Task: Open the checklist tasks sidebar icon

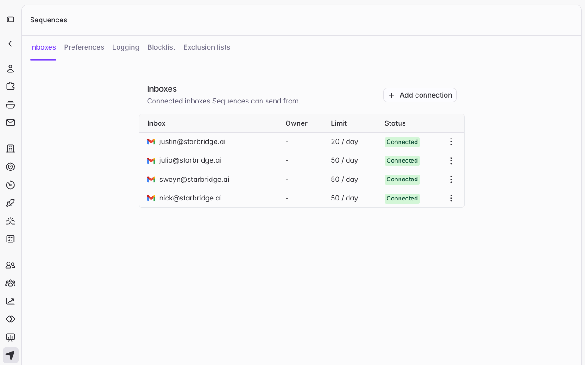Action: click(10, 239)
